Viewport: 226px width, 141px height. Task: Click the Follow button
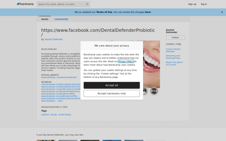click(x=175, y=38)
